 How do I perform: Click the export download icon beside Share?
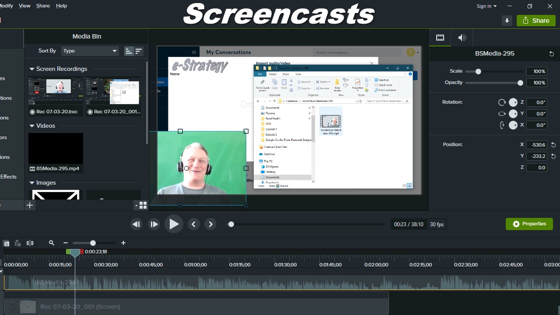(507, 20)
